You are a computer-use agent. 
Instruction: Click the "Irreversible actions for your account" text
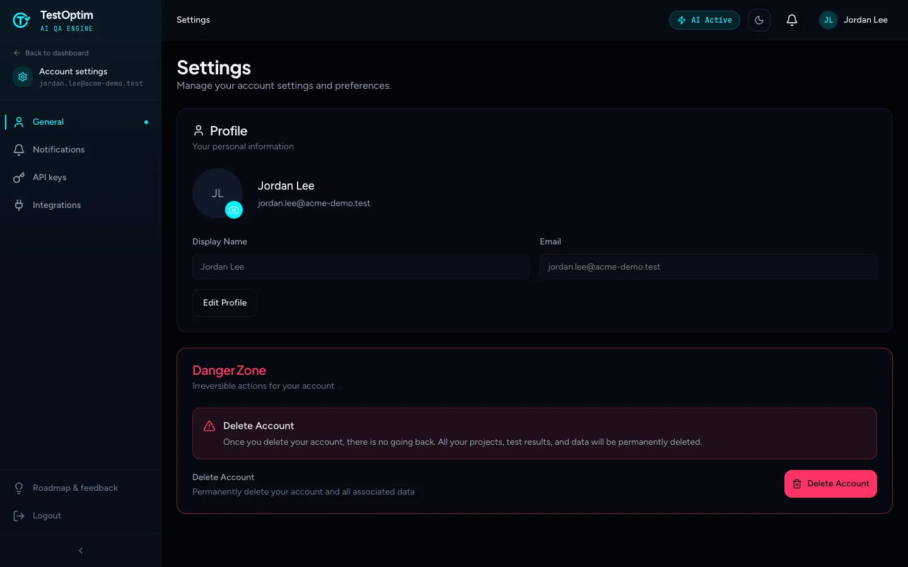coord(263,386)
